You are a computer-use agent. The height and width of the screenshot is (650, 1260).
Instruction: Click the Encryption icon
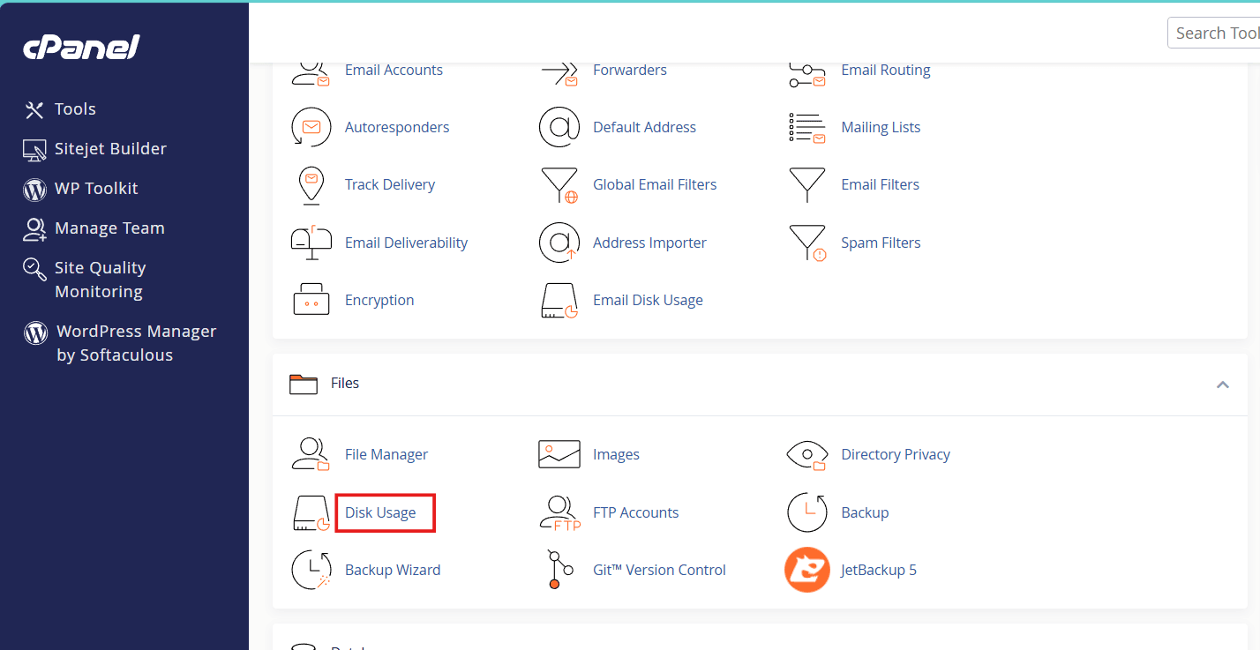click(x=311, y=300)
